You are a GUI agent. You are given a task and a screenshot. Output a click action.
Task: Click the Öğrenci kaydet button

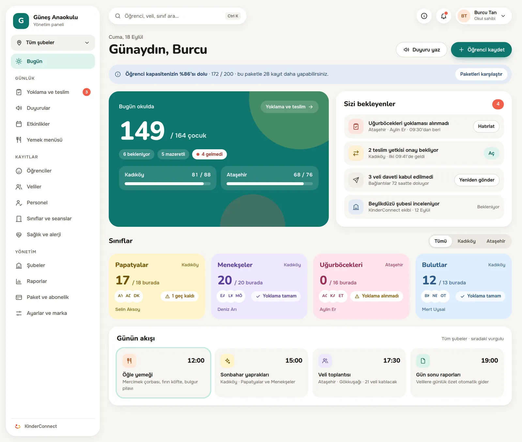pyautogui.click(x=481, y=50)
